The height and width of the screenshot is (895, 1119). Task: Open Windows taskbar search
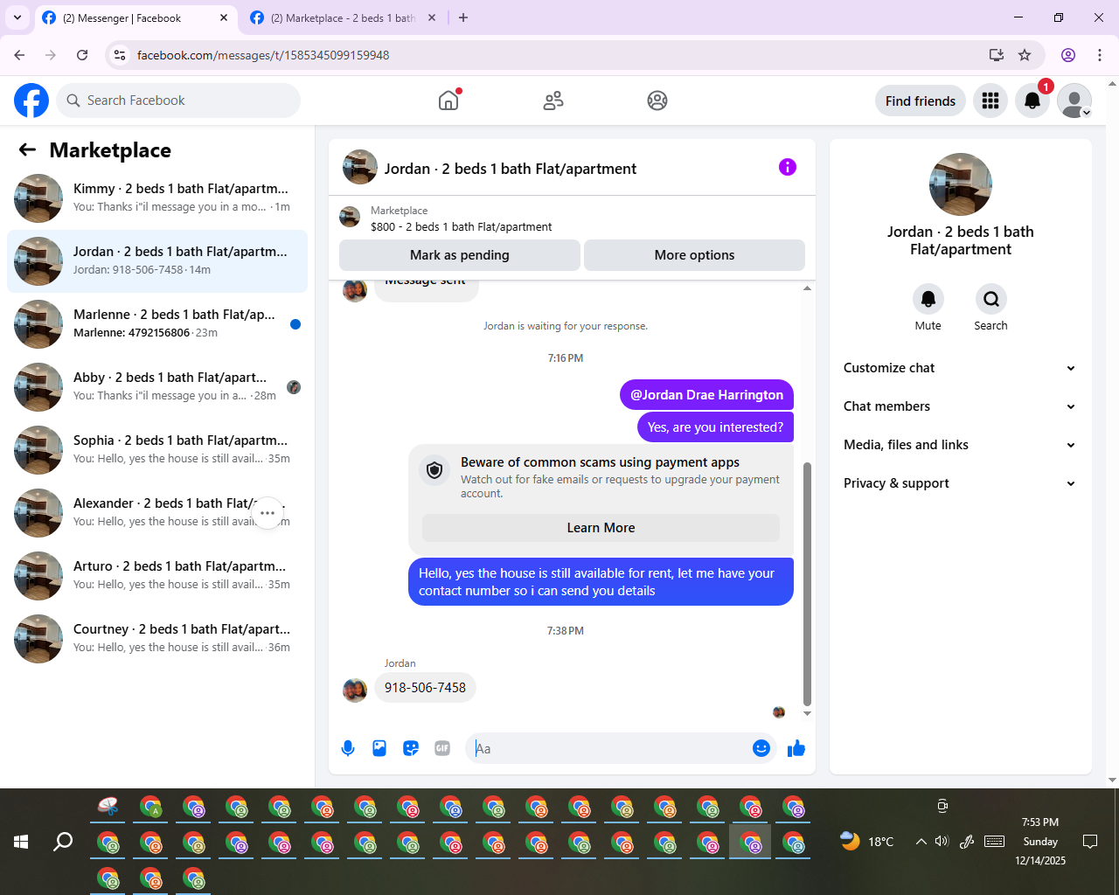pos(63,842)
